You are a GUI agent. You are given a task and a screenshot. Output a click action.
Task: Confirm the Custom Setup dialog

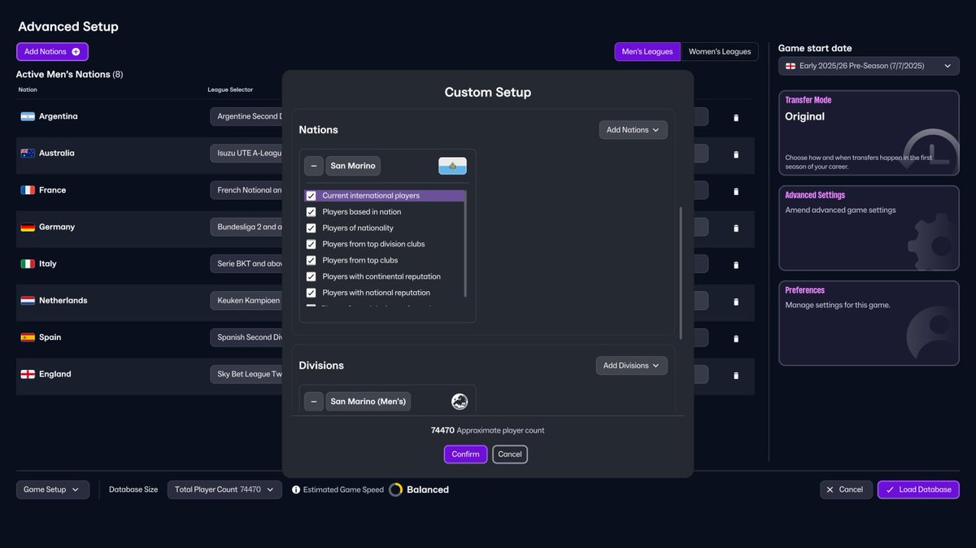point(465,454)
